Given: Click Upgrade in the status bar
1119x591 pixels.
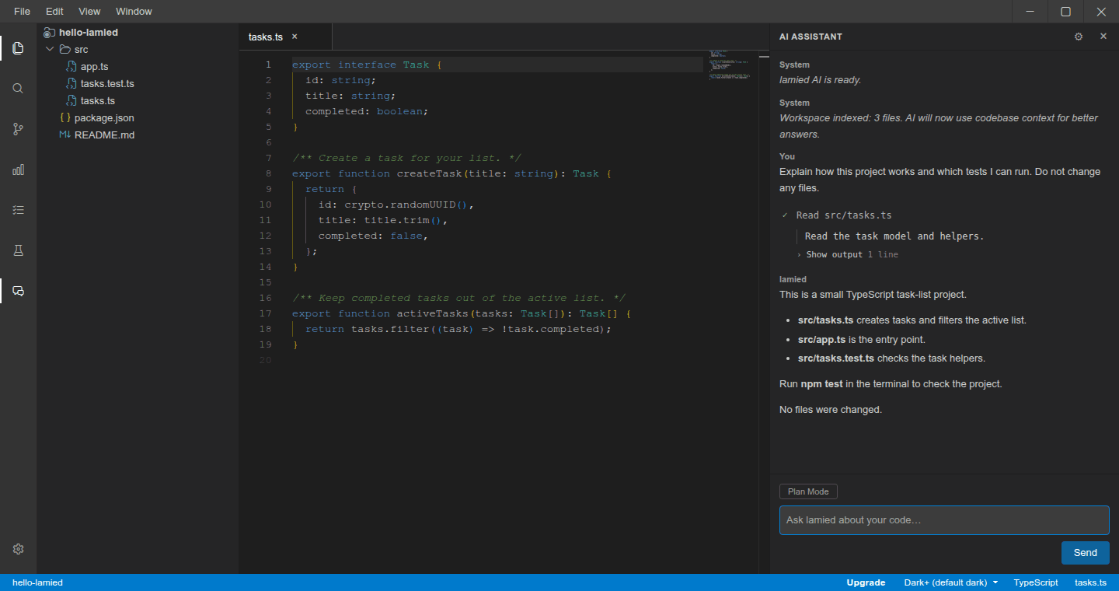Looking at the screenshot, I should coord(866,582).
